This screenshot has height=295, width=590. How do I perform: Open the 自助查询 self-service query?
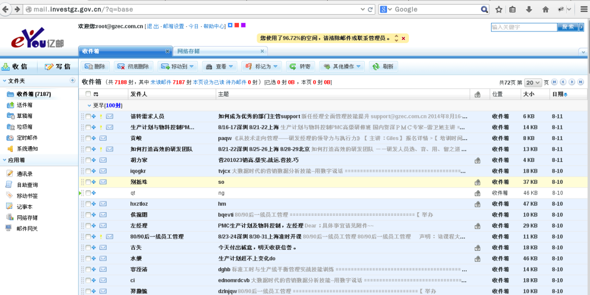click(27, 185)
